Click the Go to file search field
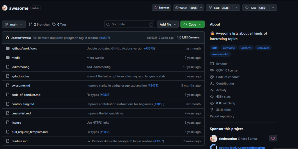This screenshot has width=298, height=149. coord(129,24)
